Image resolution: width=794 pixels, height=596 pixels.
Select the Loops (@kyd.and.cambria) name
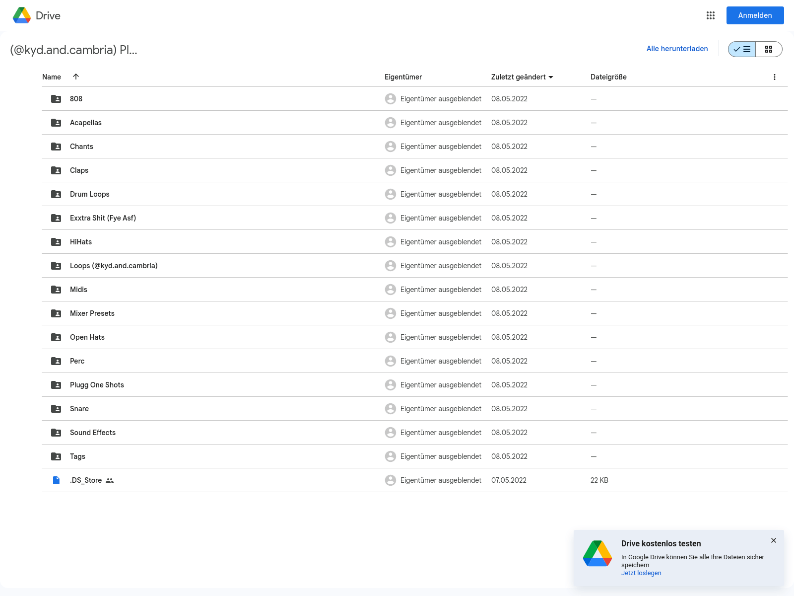click(114, 266)
